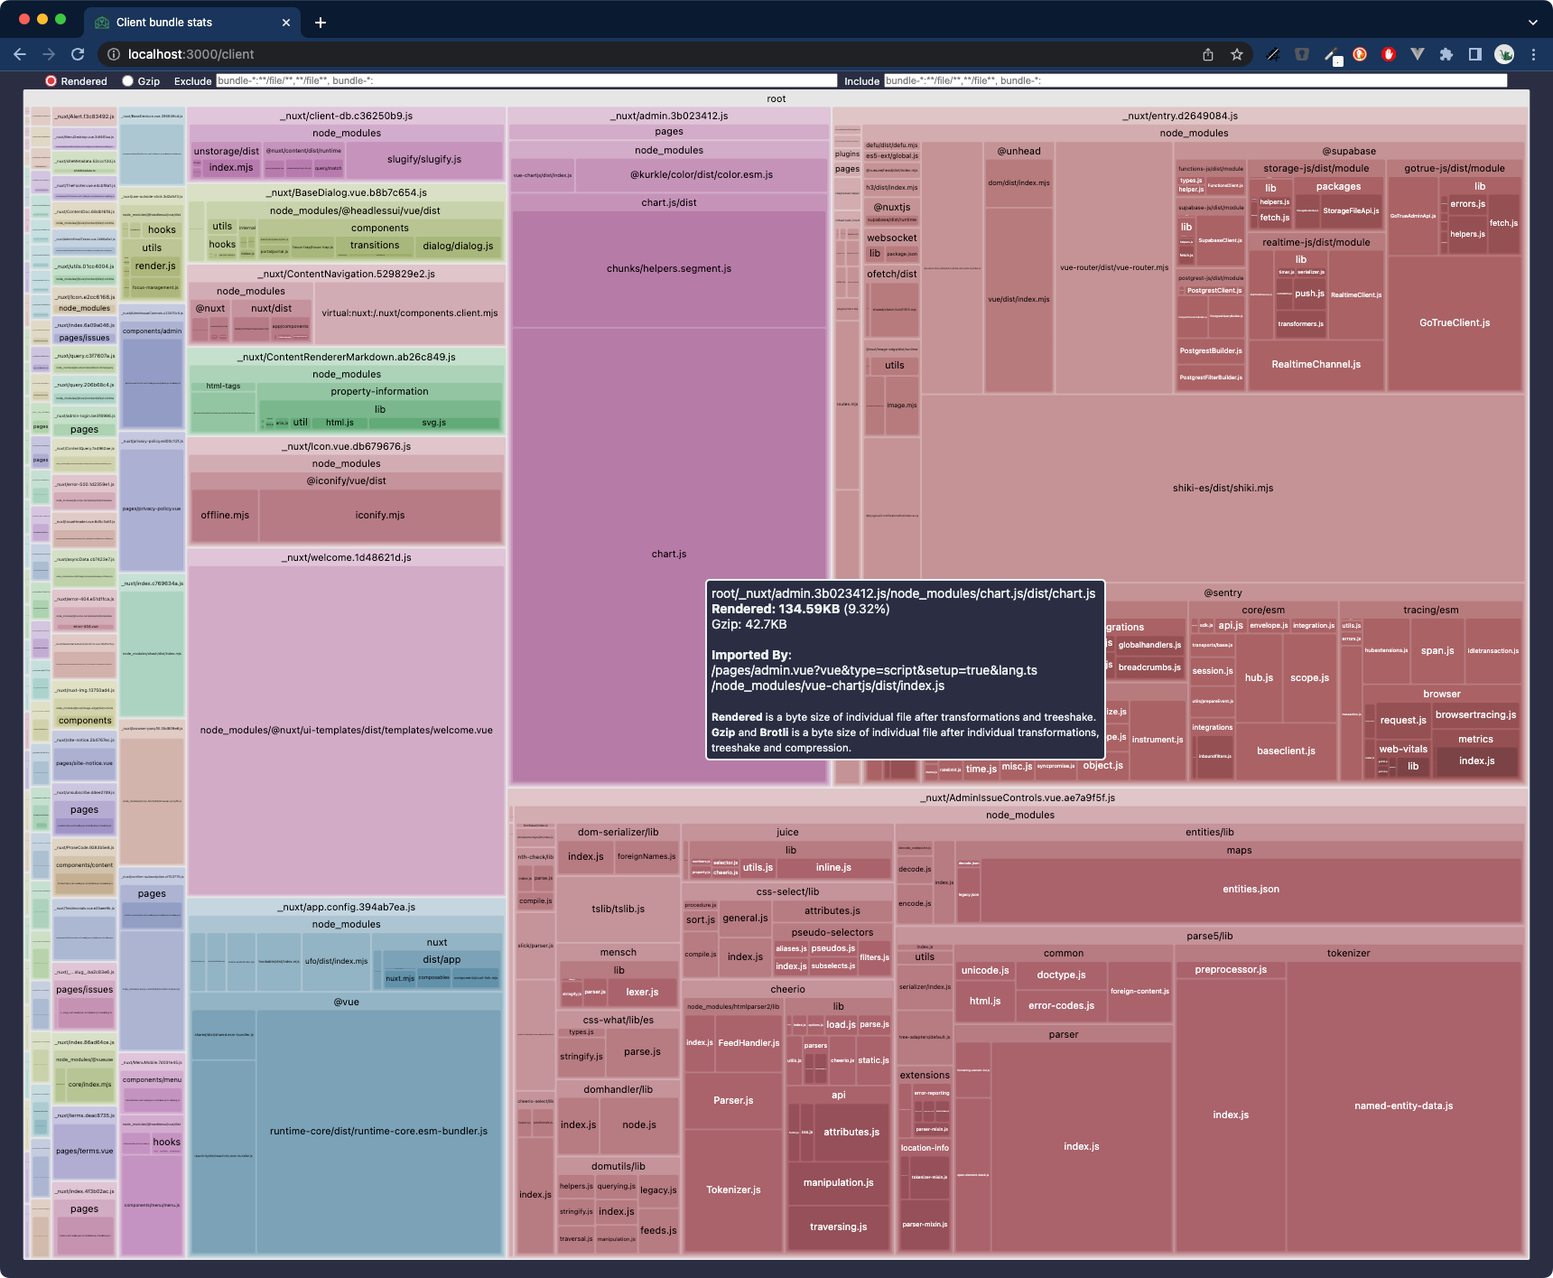Select the shiki-es/dist/shiki.mjs block
The height and width of the screenshot is (1278, 1553).
(1223, 488)
